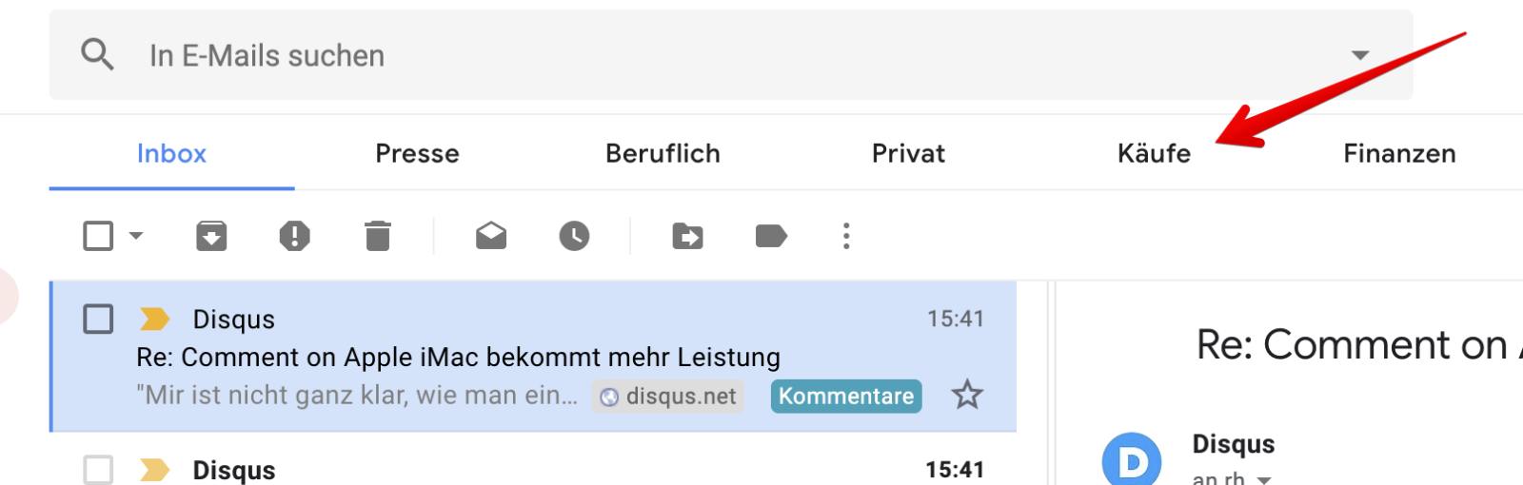This screenshot has width=1523, height=485.
Task: Click into the 'In E-Mails suchen' field
Action: [x=666, y=55]
